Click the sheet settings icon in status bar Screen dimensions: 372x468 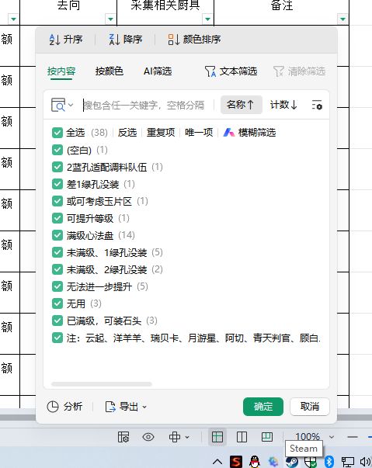coord(123,437)
